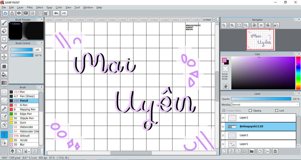Float the Color panel
This screenshot has width=301, height=160.
(295, 54)
